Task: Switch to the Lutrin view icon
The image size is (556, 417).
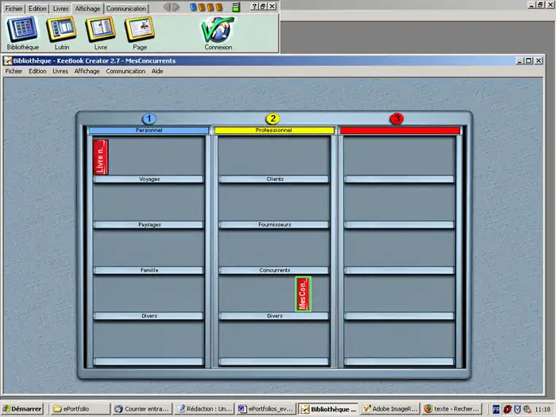Action: [61, 29]
